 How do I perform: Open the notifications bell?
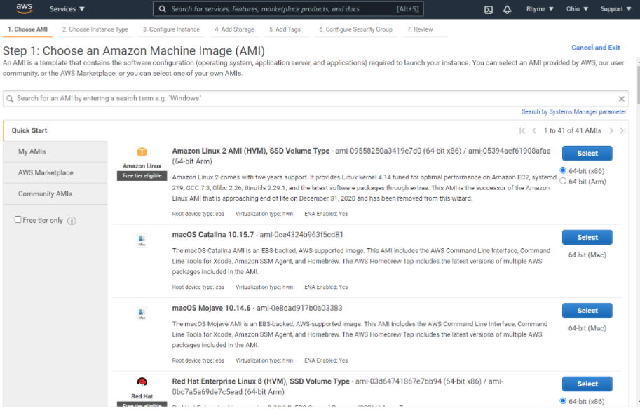pos(507,9)
